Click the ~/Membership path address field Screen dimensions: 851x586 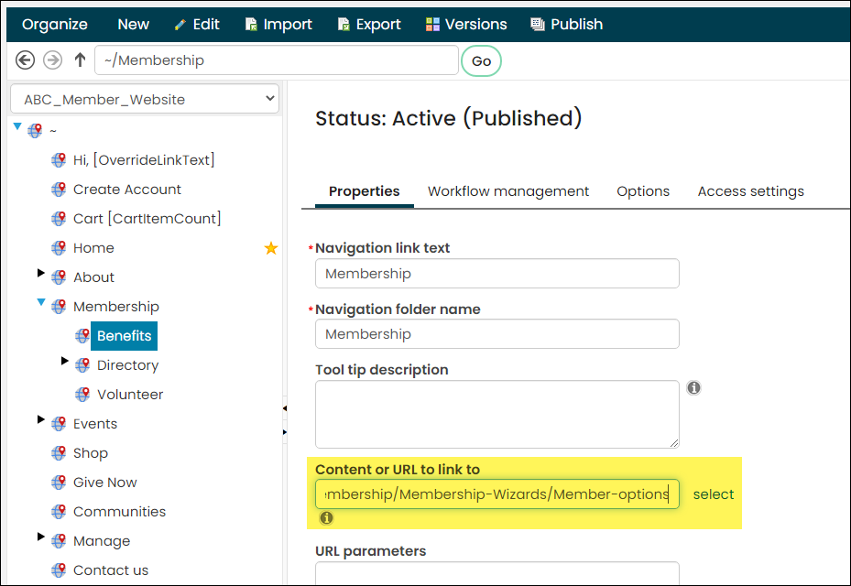(x=277, y=60)
